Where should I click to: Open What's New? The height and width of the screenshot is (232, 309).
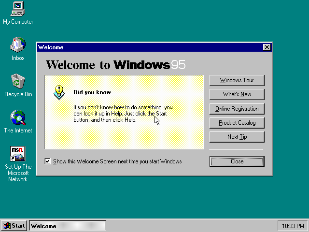coord(237,94)
